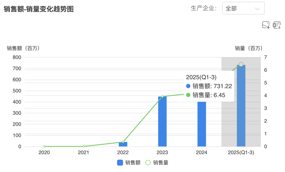285x172 pixels.
Task: Toggle the 销售量 legend green circle
Action: (148, 162)
